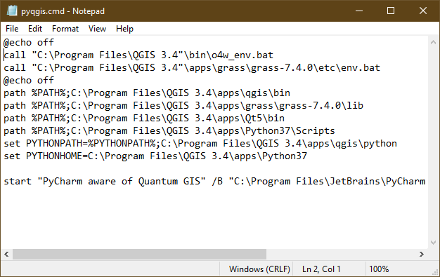Open the Format menu
The image size is (440, 277).
(x=65, y=29)
